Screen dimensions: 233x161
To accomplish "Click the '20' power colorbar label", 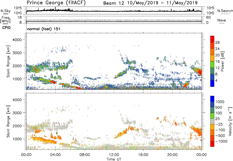I will (x=217, y=55).
